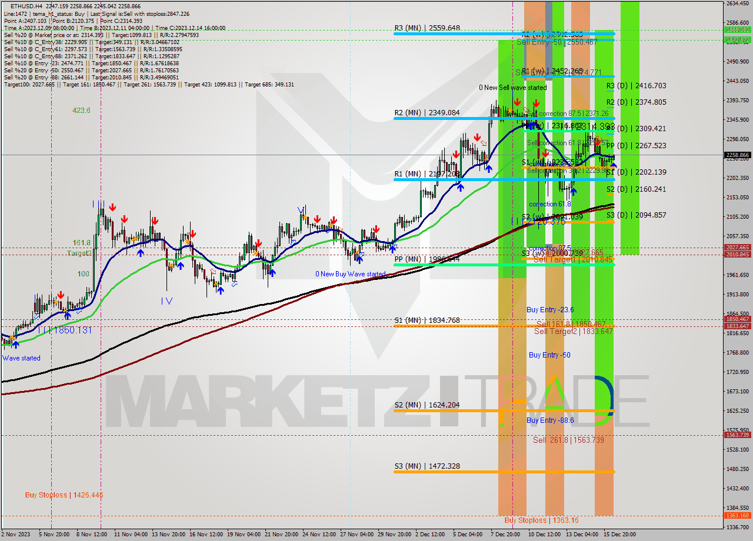Click the R2 (D) | 2374.805 daily pivot

(637, 102)
